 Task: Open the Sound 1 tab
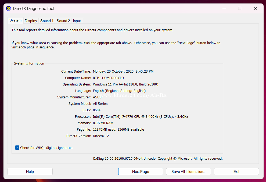click(x=47, y=21)
